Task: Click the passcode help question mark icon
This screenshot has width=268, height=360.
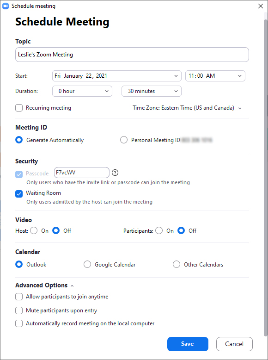Action: tap(115, 173)
